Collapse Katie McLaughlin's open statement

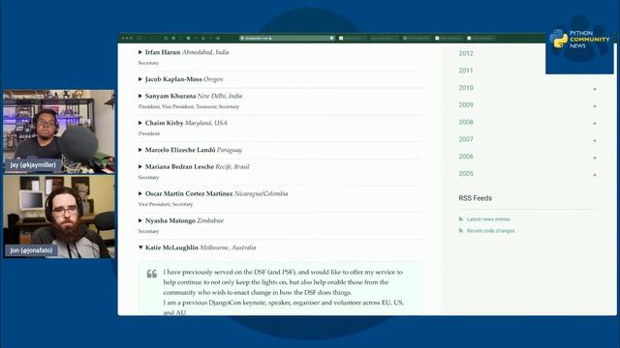(x=139, y=247)
